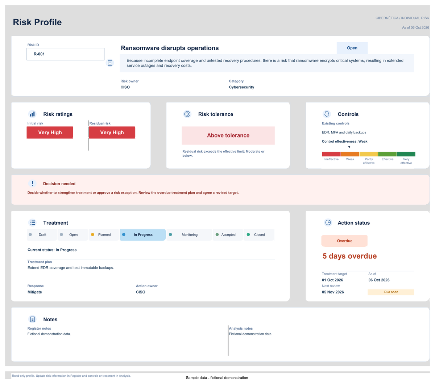The height and width of the screenshot is (385, 435).
Task: Click the orange Weak scale segment
Action: [x=350, y=154]
